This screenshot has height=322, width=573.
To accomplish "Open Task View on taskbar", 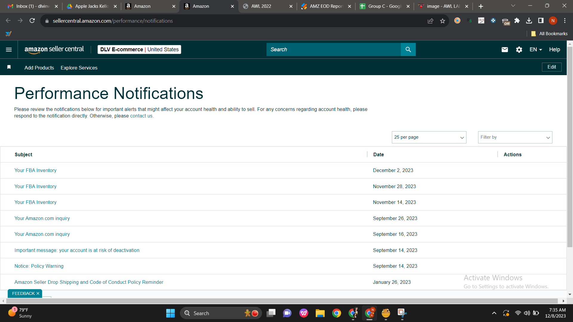I will (271, 313).
